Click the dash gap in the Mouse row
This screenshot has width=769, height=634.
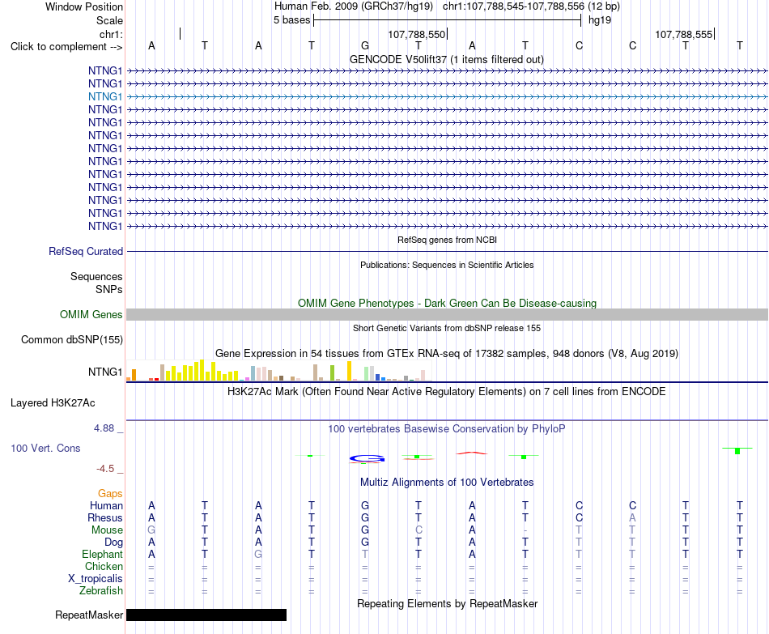point(525,530)
